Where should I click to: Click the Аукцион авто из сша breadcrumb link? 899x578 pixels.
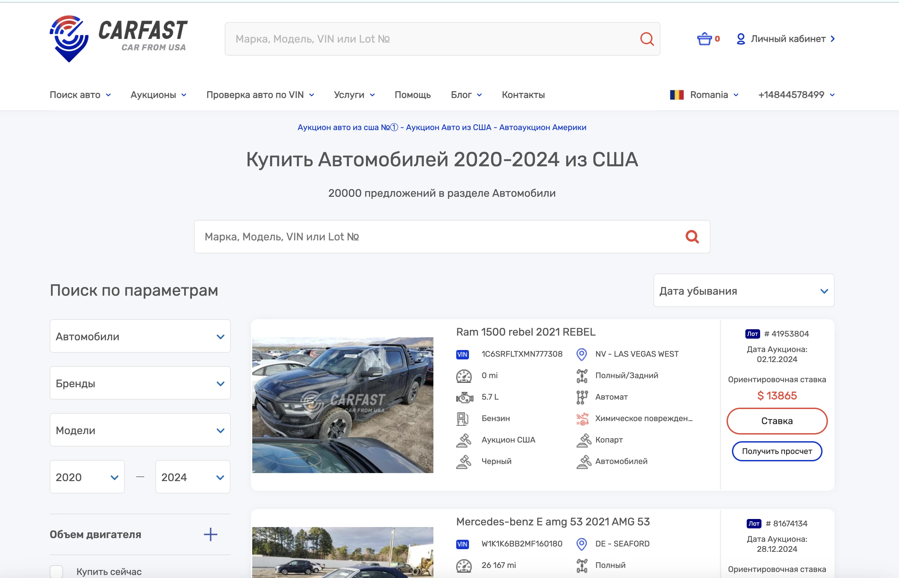pyautogui.click(x=441, y=127)
